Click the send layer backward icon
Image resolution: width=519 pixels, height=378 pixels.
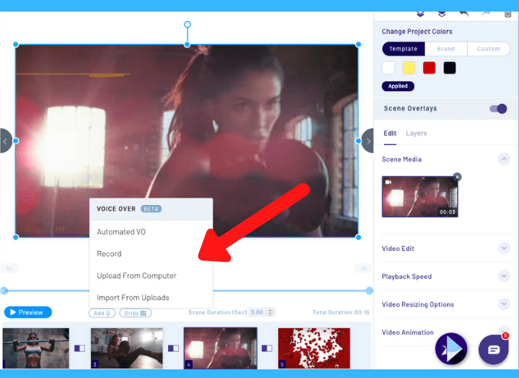(x=441, y=13)
